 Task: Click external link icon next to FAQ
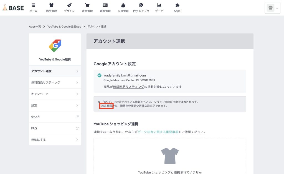[77, 128]
